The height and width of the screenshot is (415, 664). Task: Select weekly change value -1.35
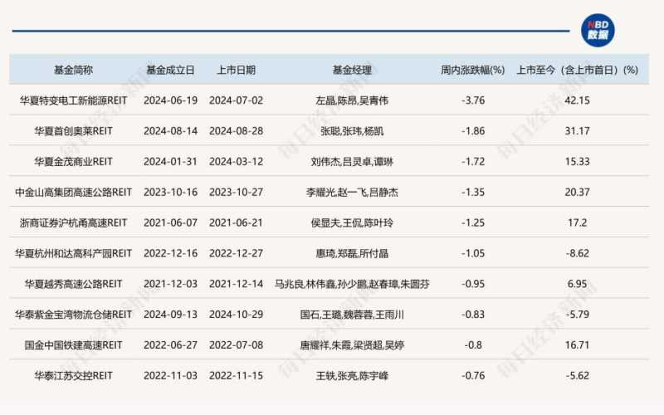click(473, 192)
